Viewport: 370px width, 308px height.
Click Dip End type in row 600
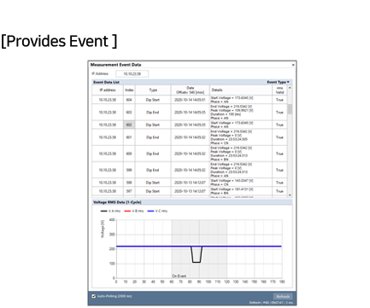153,154
